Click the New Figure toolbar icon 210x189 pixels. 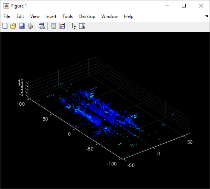[5, 26]
